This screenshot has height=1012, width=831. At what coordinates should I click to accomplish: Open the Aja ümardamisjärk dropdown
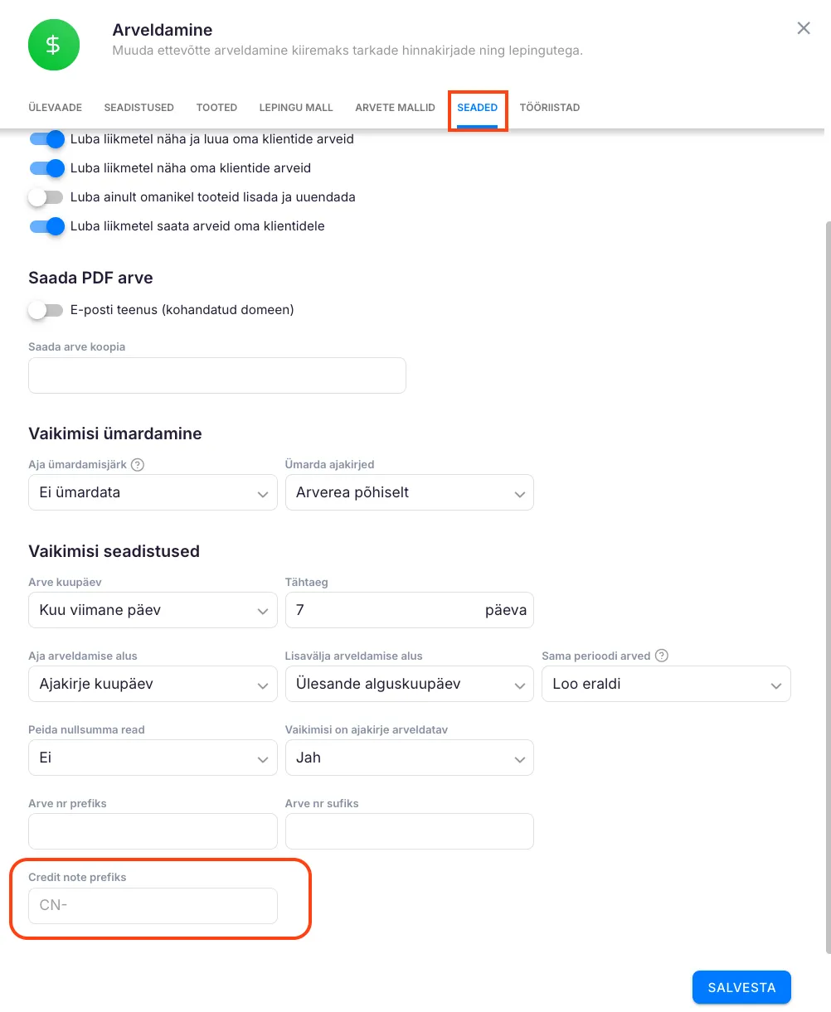[153, 492]
